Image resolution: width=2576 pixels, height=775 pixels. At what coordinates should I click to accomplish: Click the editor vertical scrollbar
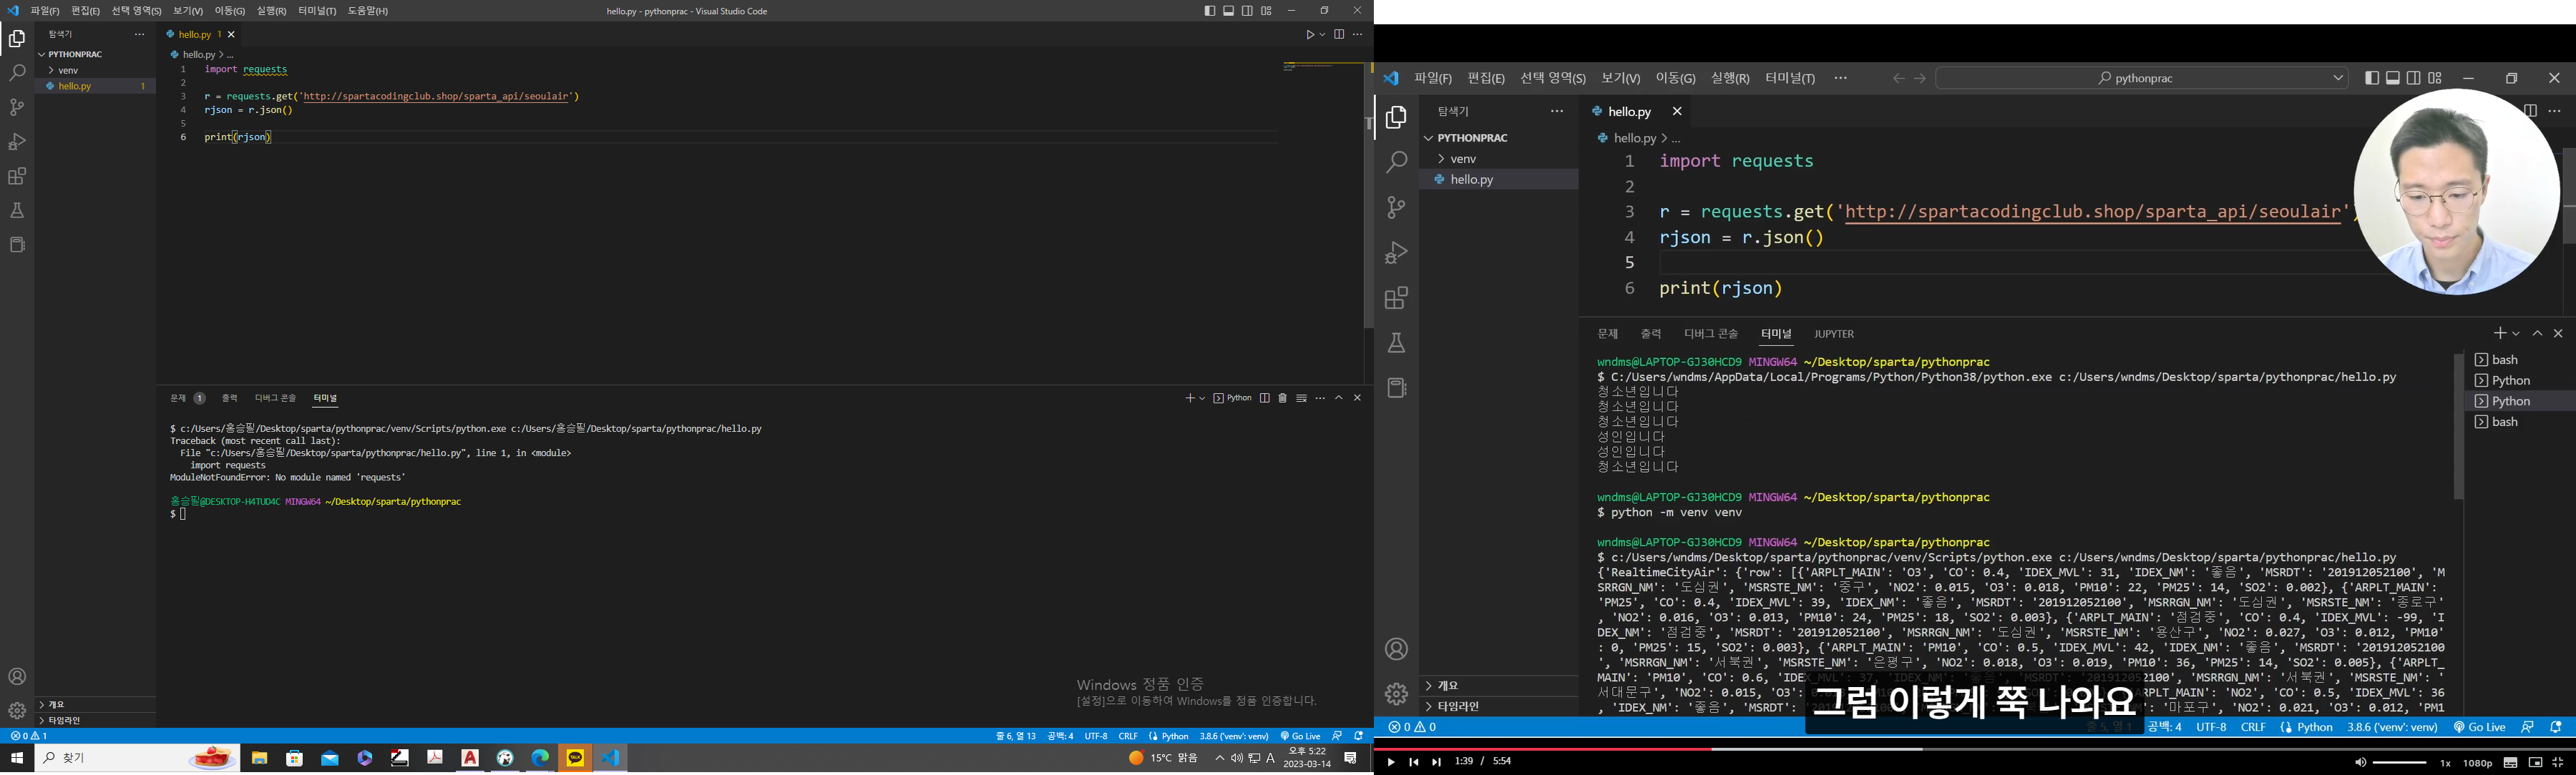1369,196
